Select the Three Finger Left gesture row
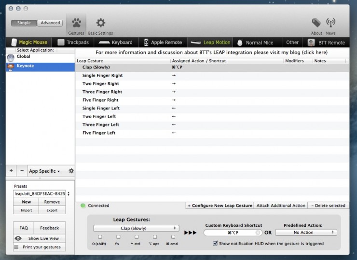The height and width of the screenshot is (260, 357). click(212, 124)
